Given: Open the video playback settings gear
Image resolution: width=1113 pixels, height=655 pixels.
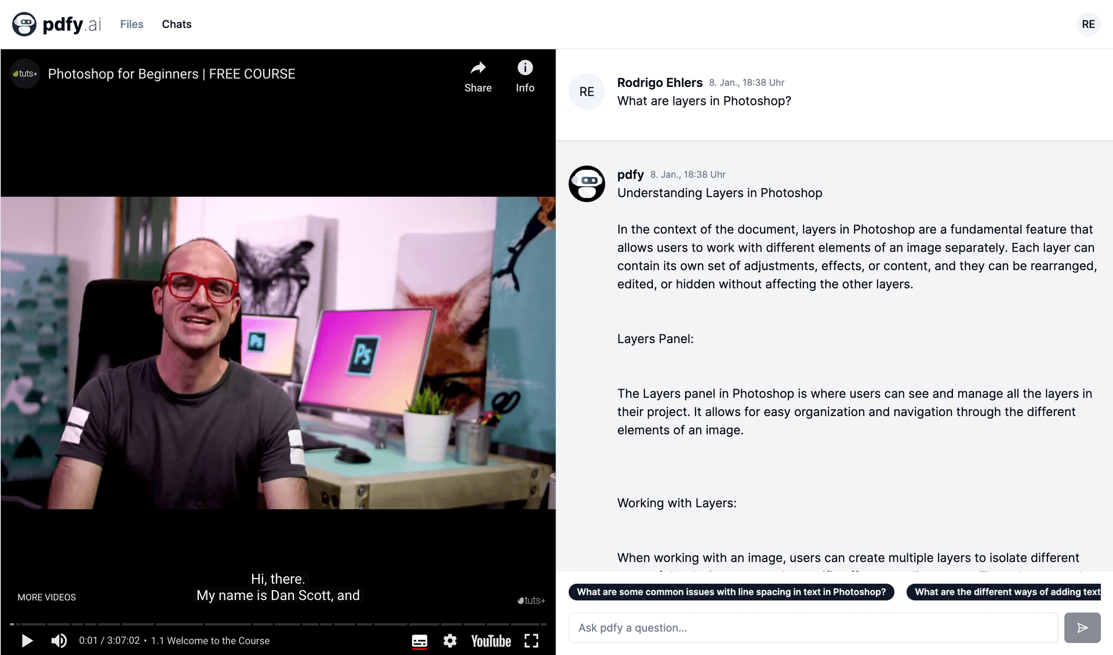Looking at the screenshot, I should tap(450, 641).
